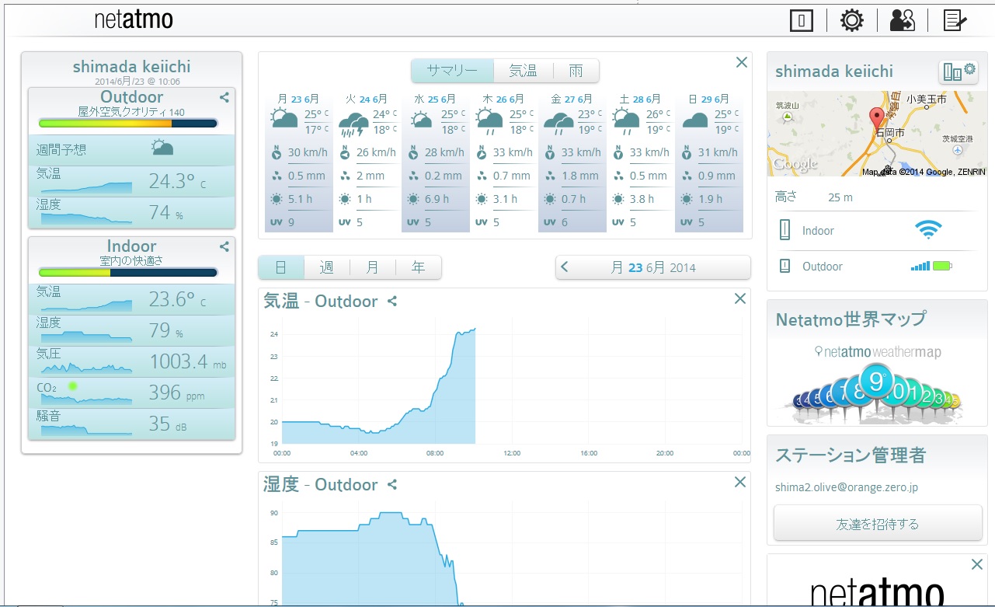Select the 週間予想 row in Outdoor
The image size is (995, 607).
(131, 150)
